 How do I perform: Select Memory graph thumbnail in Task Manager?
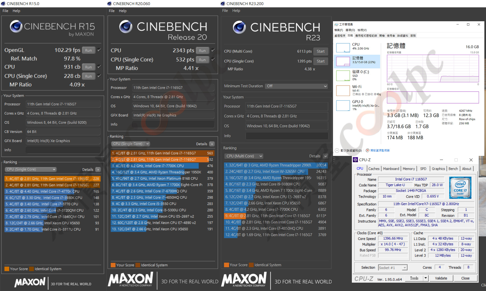343,61
